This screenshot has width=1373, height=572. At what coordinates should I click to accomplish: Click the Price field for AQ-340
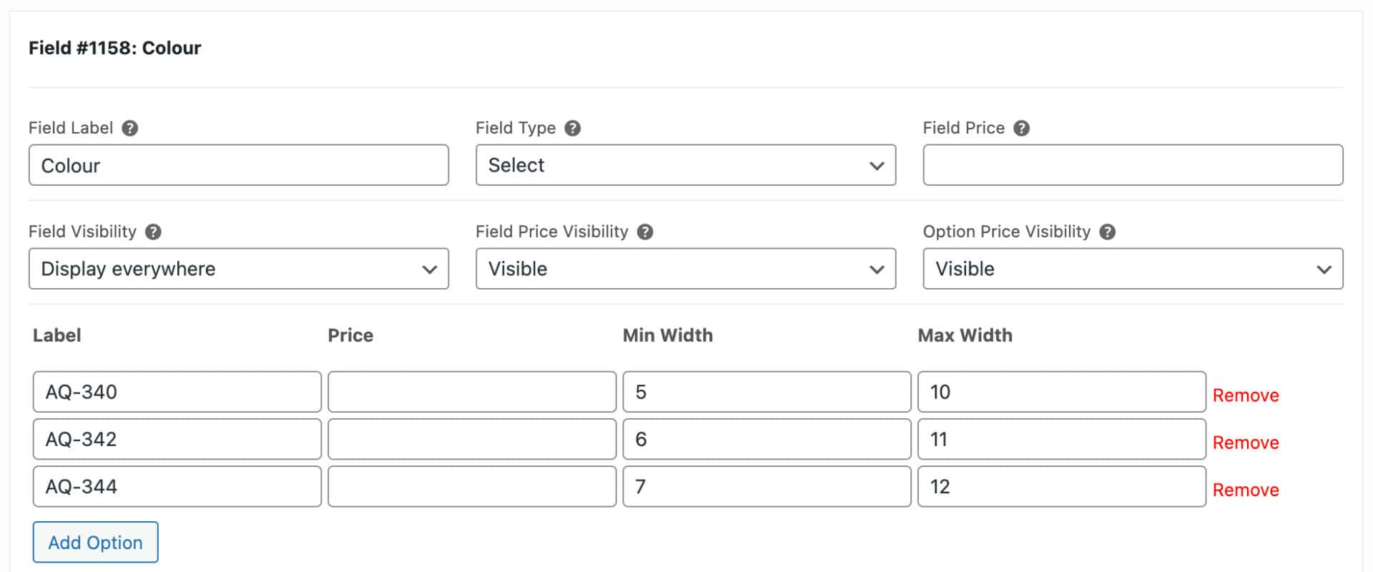click(471, 392)
